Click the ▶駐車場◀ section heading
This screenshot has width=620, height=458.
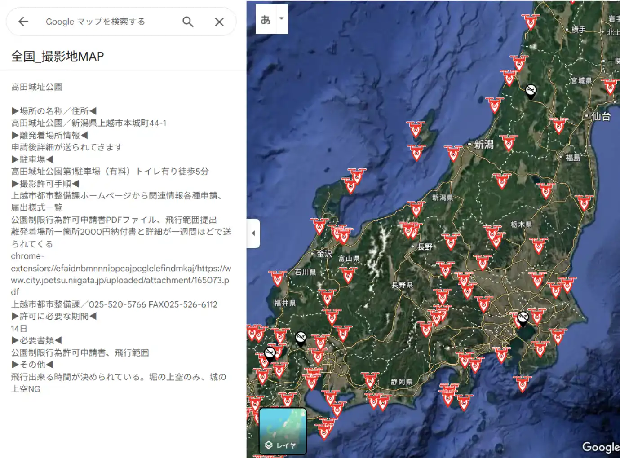pyautogui.click(x=32, y=159)
